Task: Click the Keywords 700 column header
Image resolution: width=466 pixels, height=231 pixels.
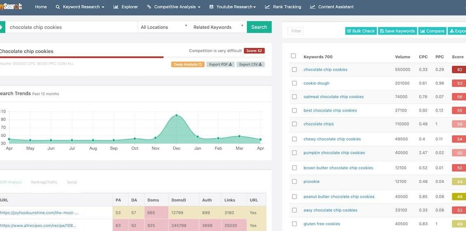Action: pos(318,57)
